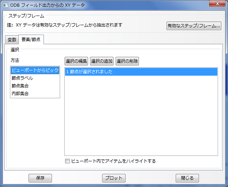Remove the selection with 選択の削除
The height and width of the screenshot is (187, 228).
tap(127, 61)
